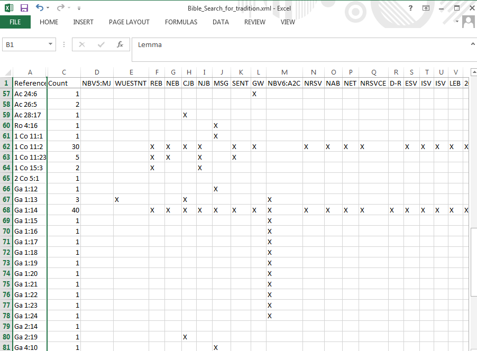This screenshot has height=351, width=477.
Task: Select the count cell showing 40
Action: (x=64, y=210)
